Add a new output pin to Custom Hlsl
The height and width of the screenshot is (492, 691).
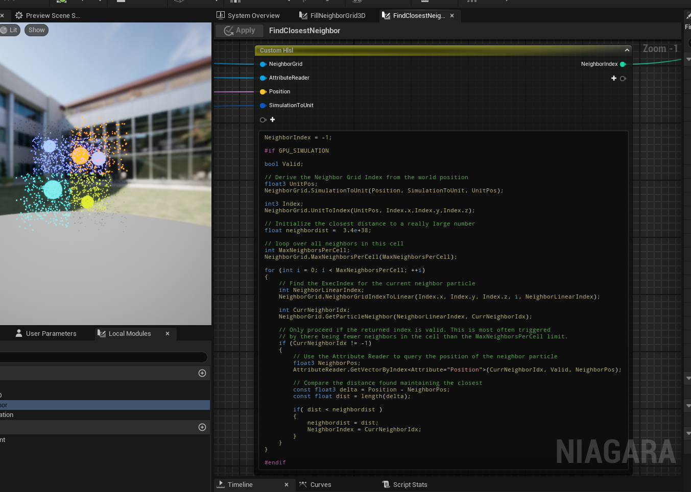(614, 78)
